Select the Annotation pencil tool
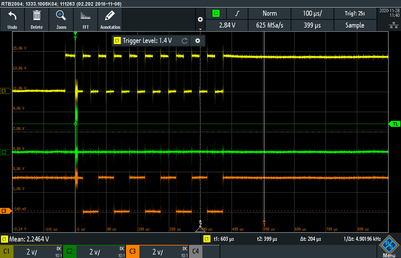 coord(110,20)
